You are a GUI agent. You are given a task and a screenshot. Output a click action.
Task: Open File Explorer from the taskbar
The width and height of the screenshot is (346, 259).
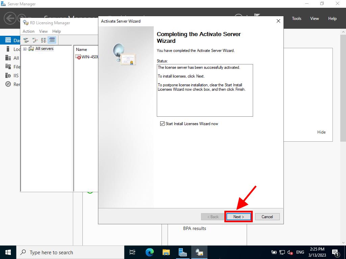pos(166,252)
